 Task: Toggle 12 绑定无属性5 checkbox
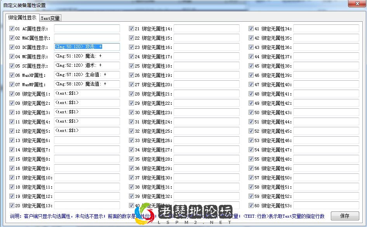pyautogui.click(x=12, y=131)
